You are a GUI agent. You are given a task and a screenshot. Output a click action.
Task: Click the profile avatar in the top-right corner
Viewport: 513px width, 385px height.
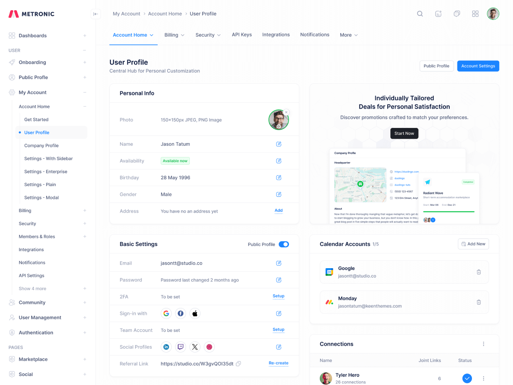[493, 13]
